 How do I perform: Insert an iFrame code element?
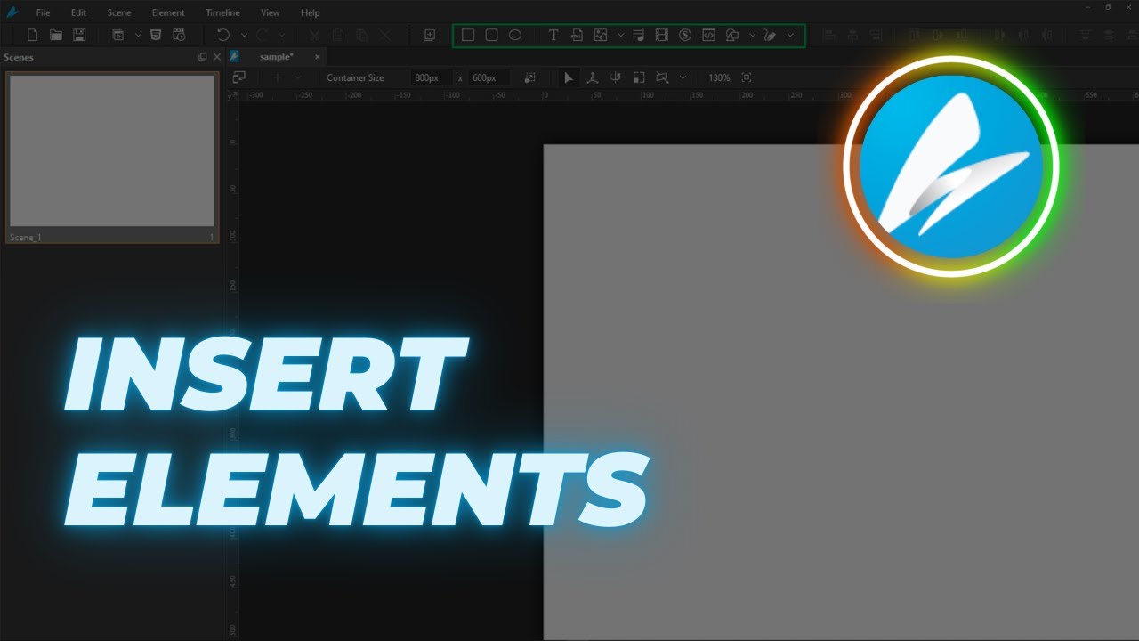[x=708, y=36]
